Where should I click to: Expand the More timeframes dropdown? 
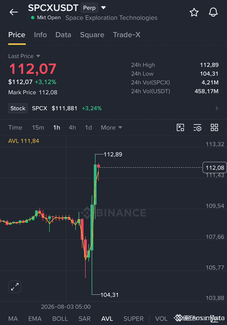coord(111,127)
